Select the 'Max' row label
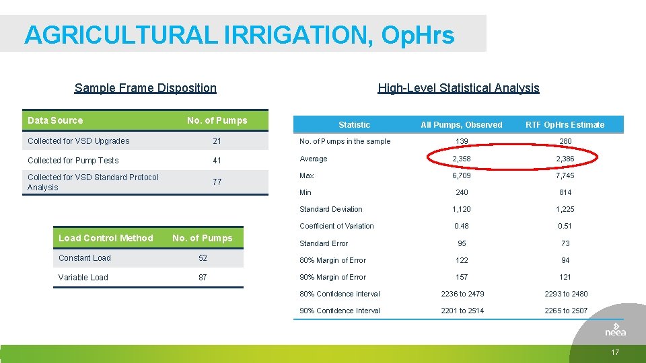The width and height of the screenshot is (646, 363). pos(307,175)
